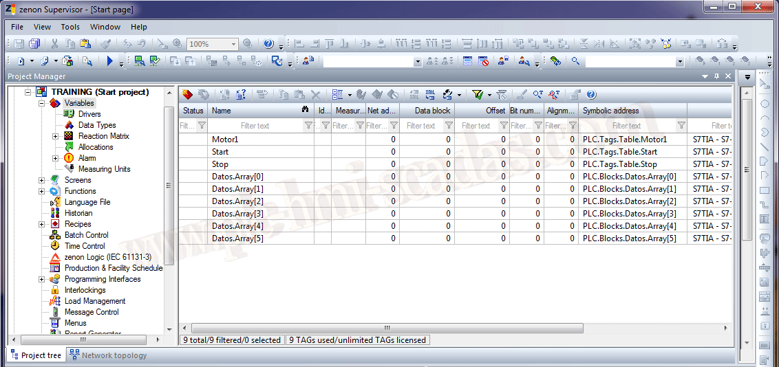This screenshot has height=367, width=779.
Task: Open the zoom 100% dropdown
Action: click(233, 44)
